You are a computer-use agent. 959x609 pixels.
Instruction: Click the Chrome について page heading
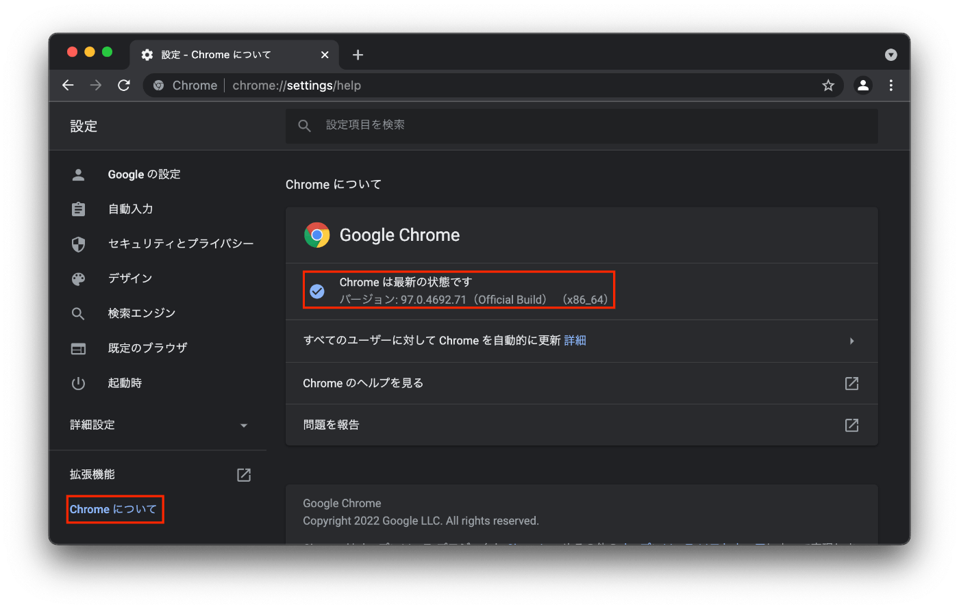[x=334, y=185]
